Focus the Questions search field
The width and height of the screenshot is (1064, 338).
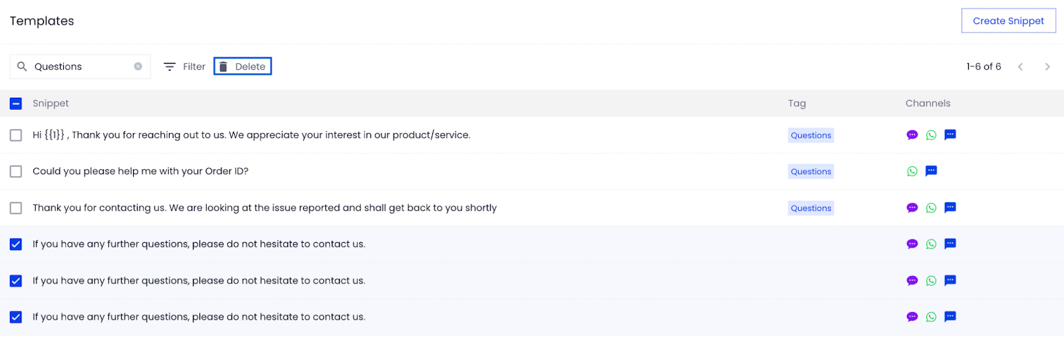[x=80, y=67]
